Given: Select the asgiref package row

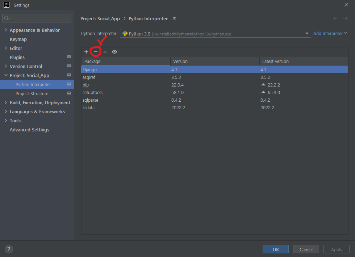Looking at the screenshot, I should (x=214, y=77).
